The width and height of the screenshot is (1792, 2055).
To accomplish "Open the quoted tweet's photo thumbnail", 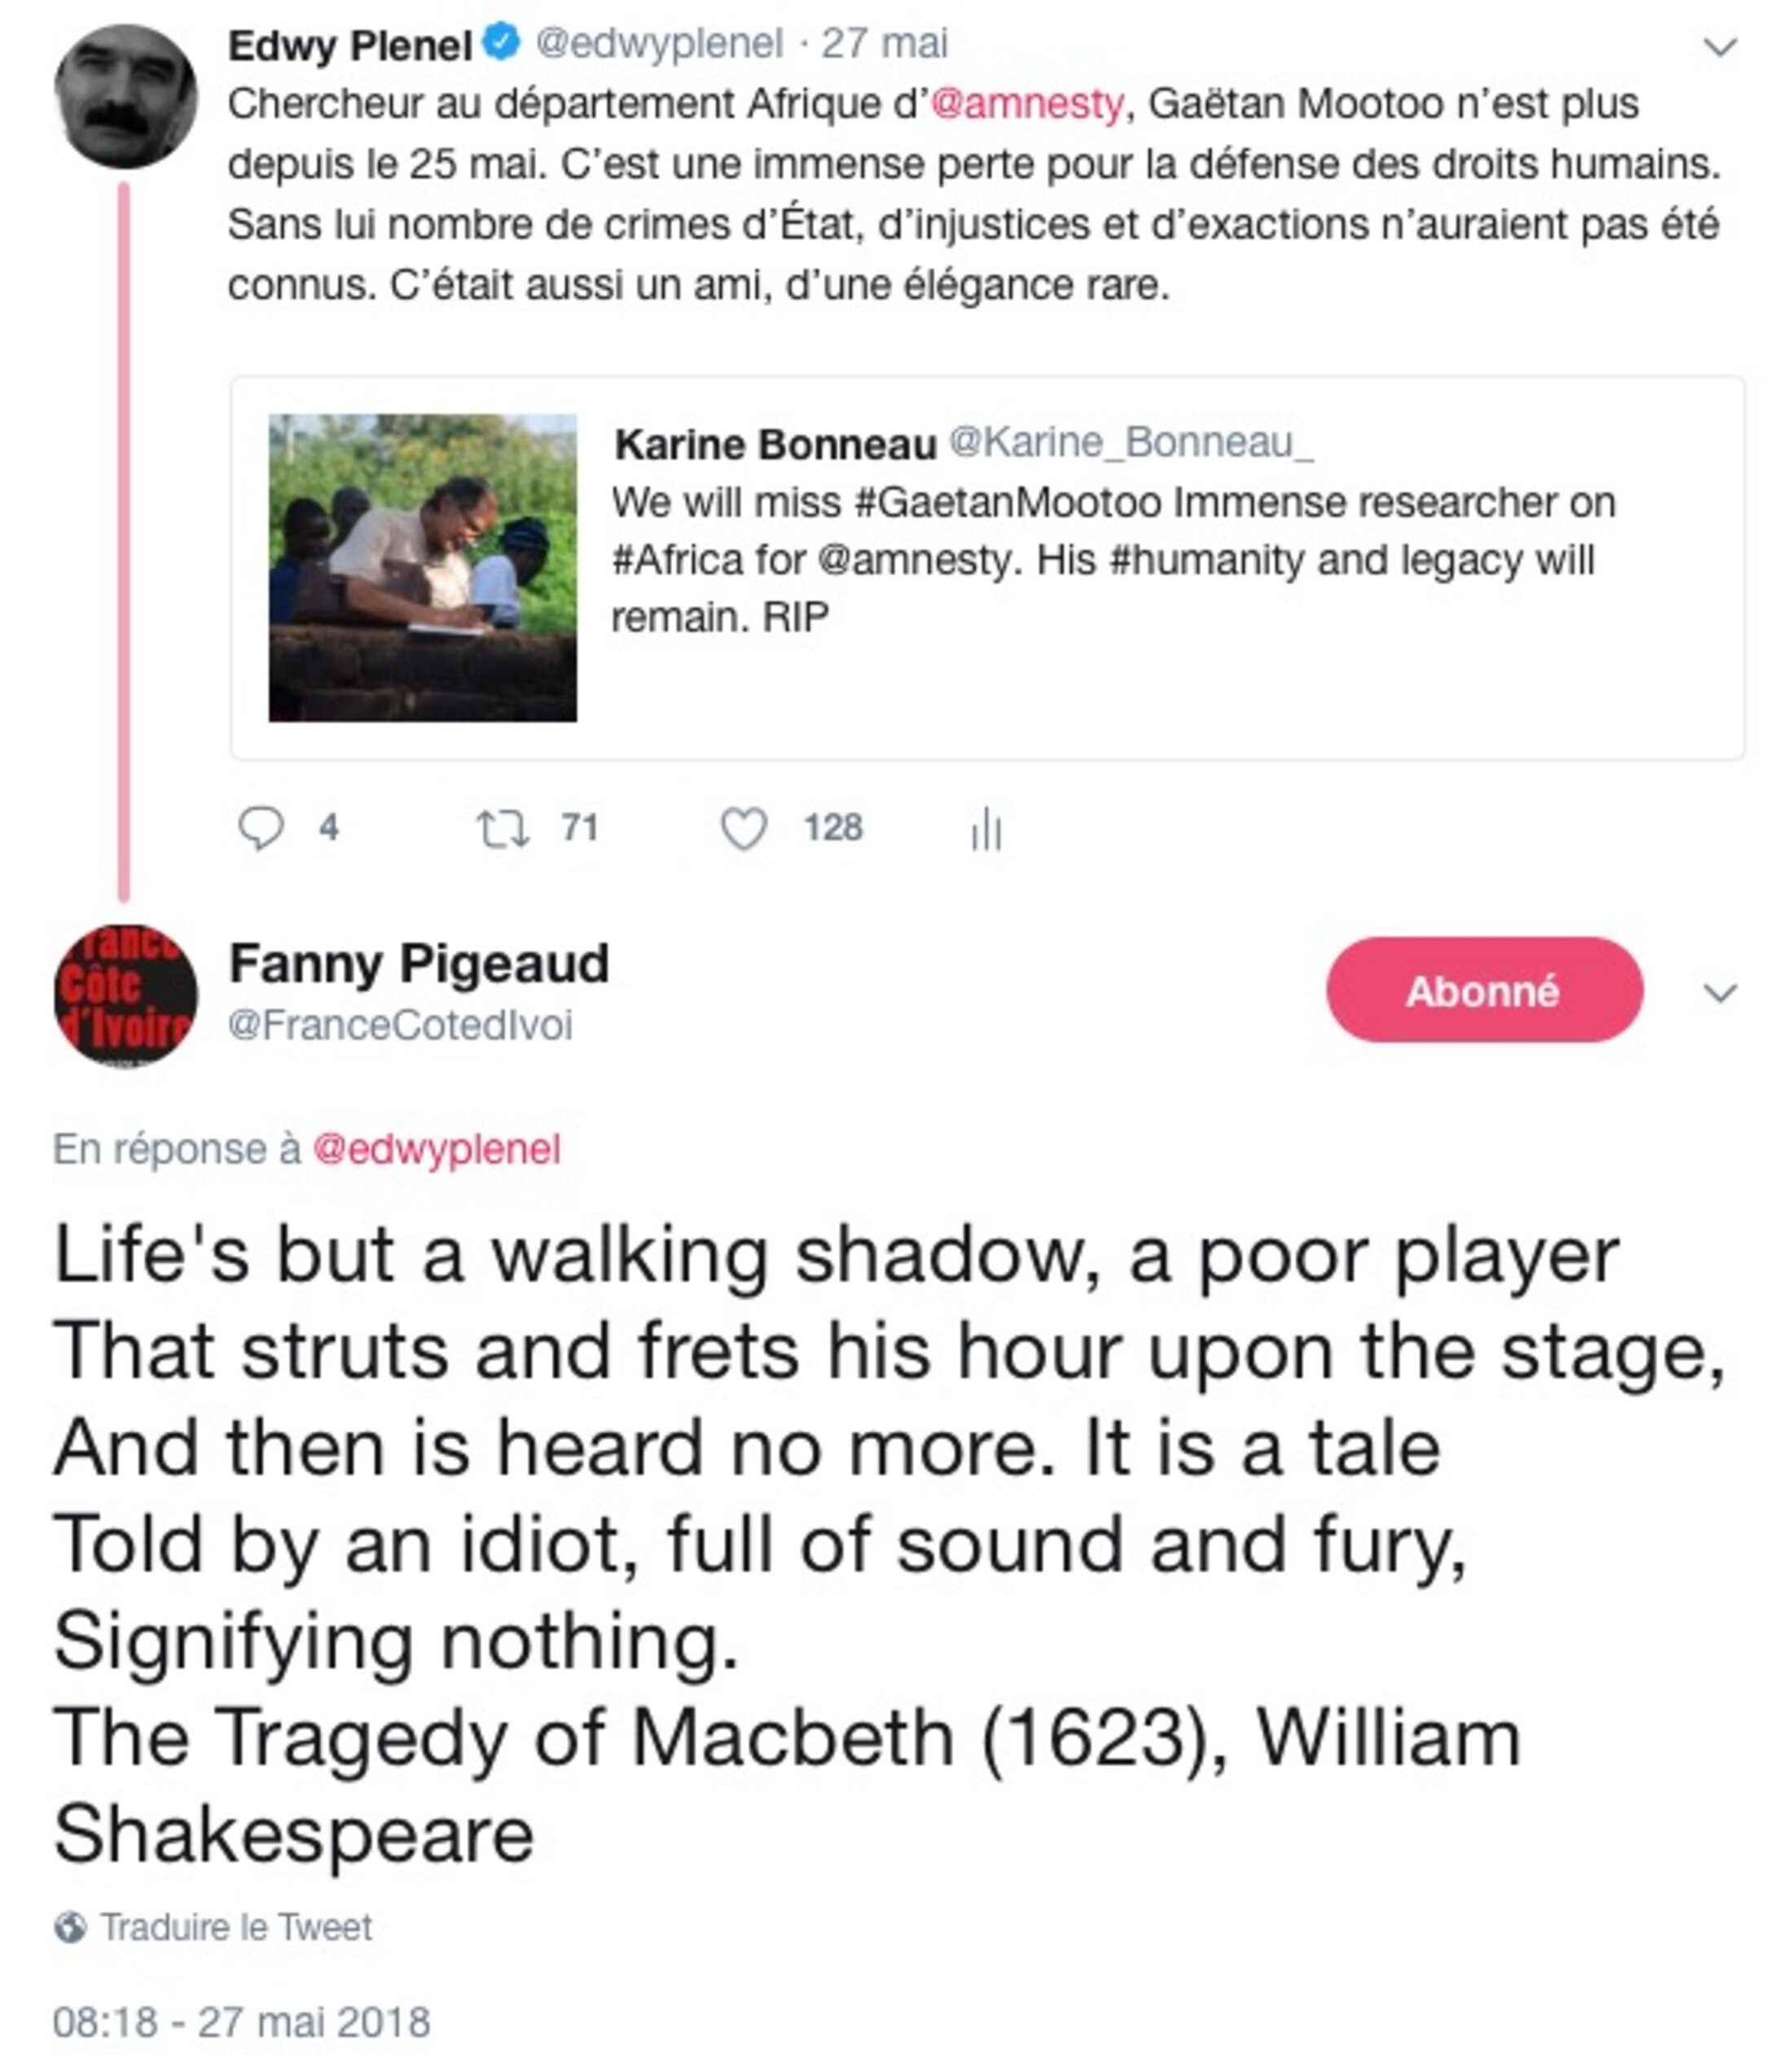I will (422, 568).
